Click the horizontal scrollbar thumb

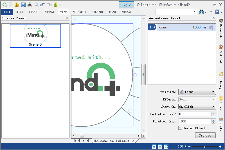pos(82,136)
